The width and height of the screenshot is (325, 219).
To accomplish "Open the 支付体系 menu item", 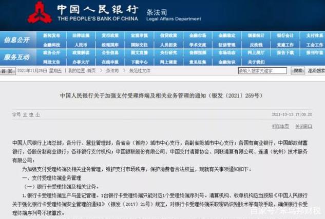I will (x=315, y=35).
